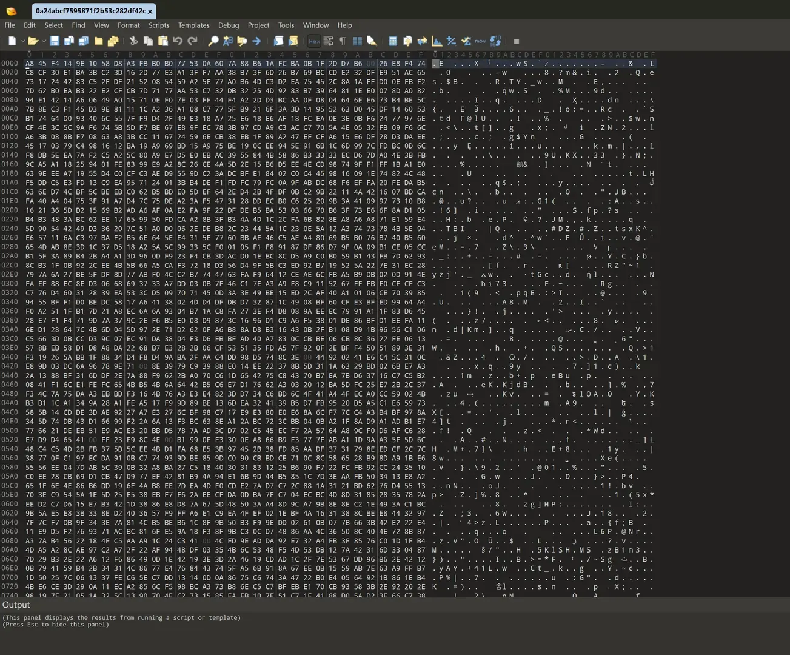Open the File menu
The image size is (790, 655).
[x=10, y=25]
